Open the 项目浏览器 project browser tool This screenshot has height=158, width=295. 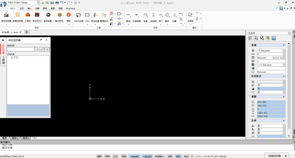(x=6, y=17)
